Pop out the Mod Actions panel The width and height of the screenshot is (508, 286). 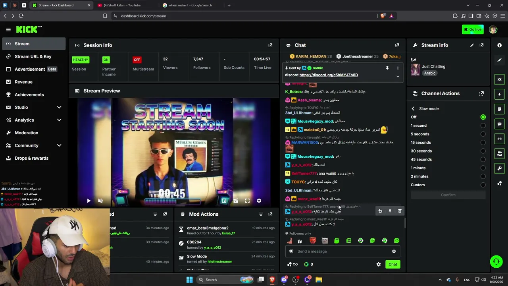click(x=270, y=214)
